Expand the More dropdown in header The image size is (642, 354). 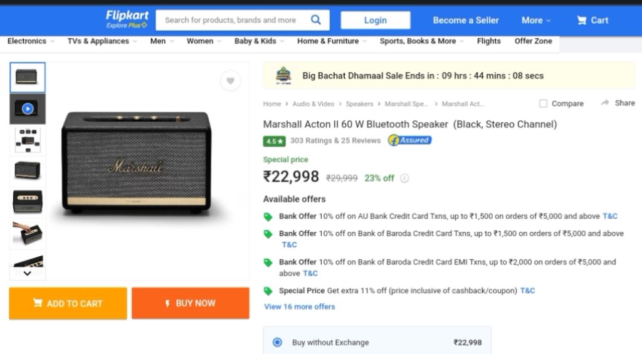click(x=536, y=20)
